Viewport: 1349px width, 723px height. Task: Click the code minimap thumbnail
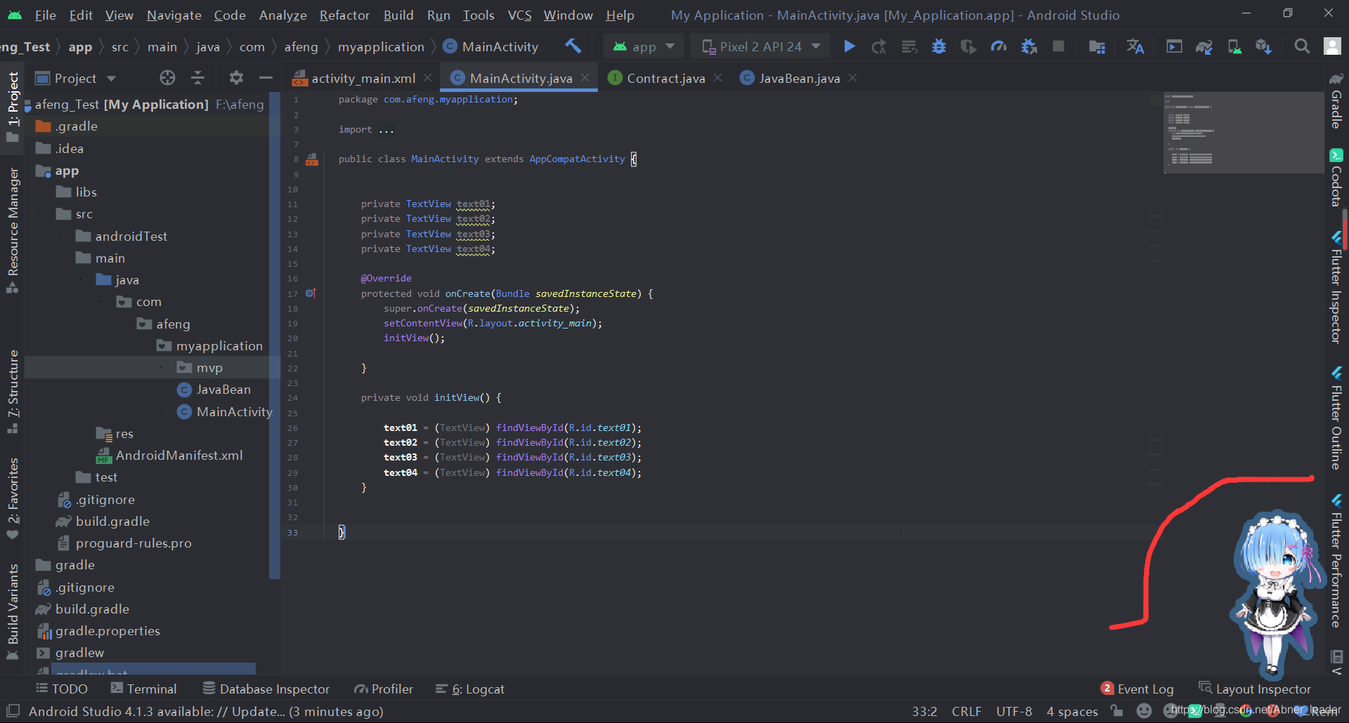pyautogui.click(x=1244, y=133)
